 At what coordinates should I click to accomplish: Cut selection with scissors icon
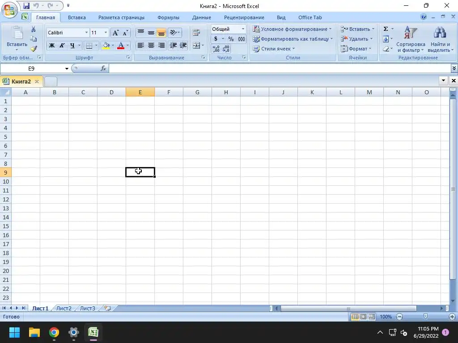pyautogui.click(x=33, y=29)
